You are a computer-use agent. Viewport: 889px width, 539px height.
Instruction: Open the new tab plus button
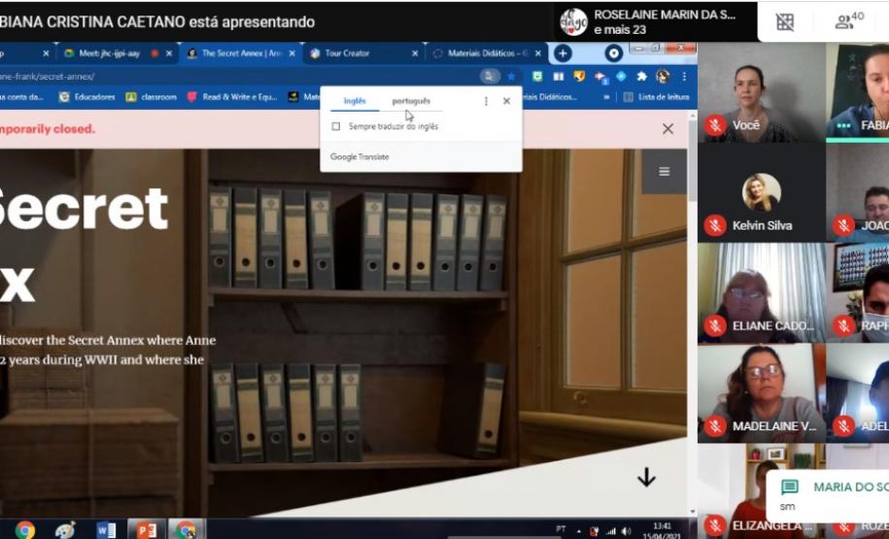[563, 53]
